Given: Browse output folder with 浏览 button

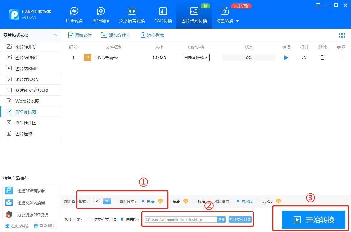Looking at the screenshot, I should (221, 219).
